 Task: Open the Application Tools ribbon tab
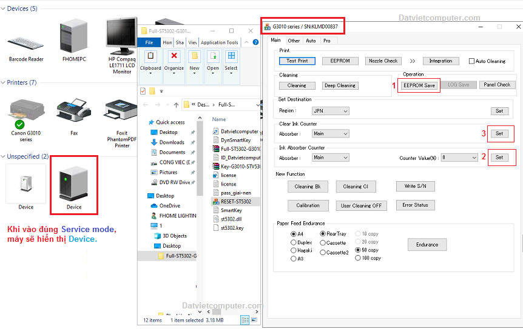coord(220,42)
